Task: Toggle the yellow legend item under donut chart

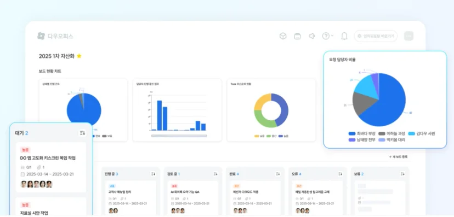Action: click(x=259, y=136)
